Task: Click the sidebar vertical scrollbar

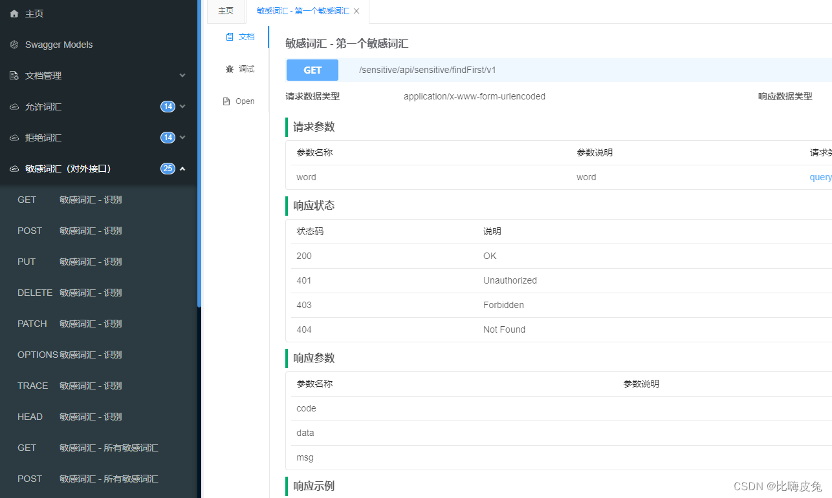Action: 199,154
